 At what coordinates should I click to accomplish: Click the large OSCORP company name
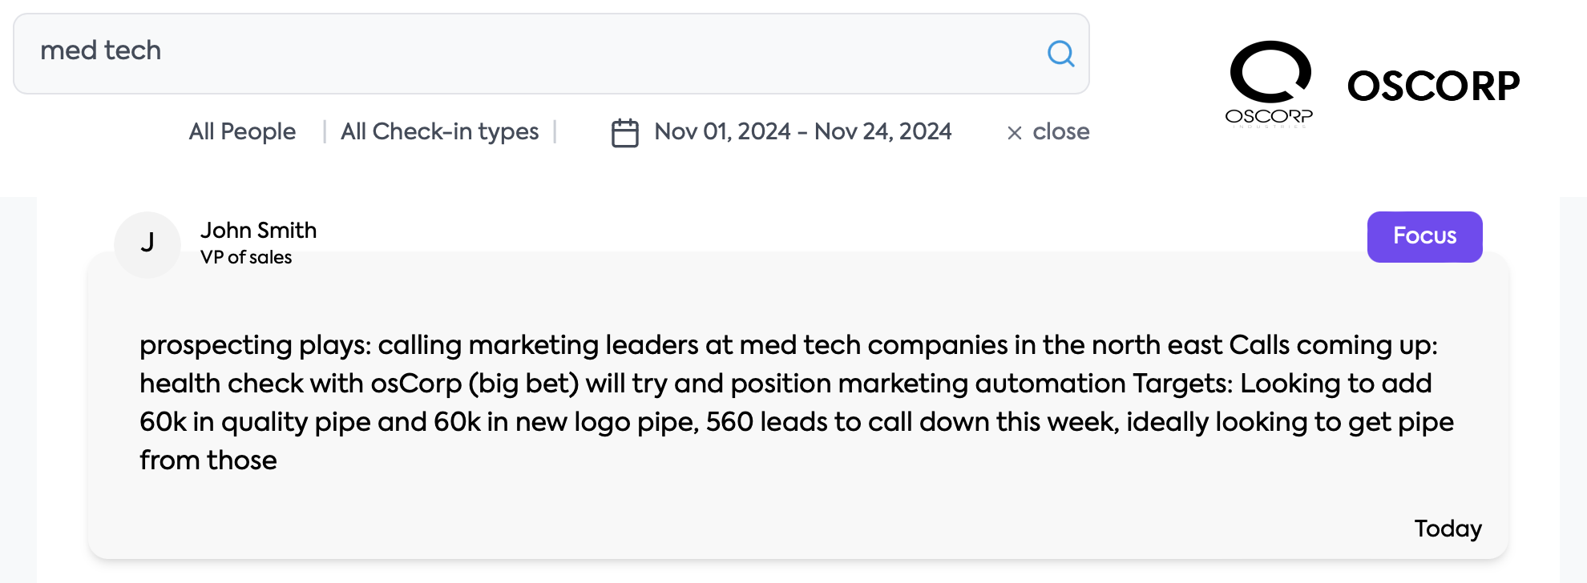point(1433,86)
